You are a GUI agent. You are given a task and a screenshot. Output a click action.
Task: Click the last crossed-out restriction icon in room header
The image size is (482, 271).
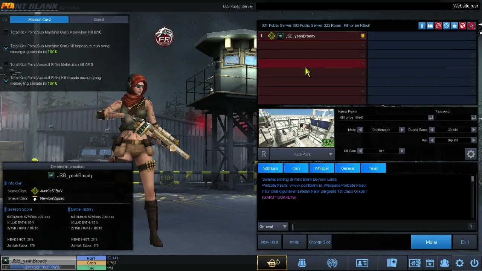point(471,26)
